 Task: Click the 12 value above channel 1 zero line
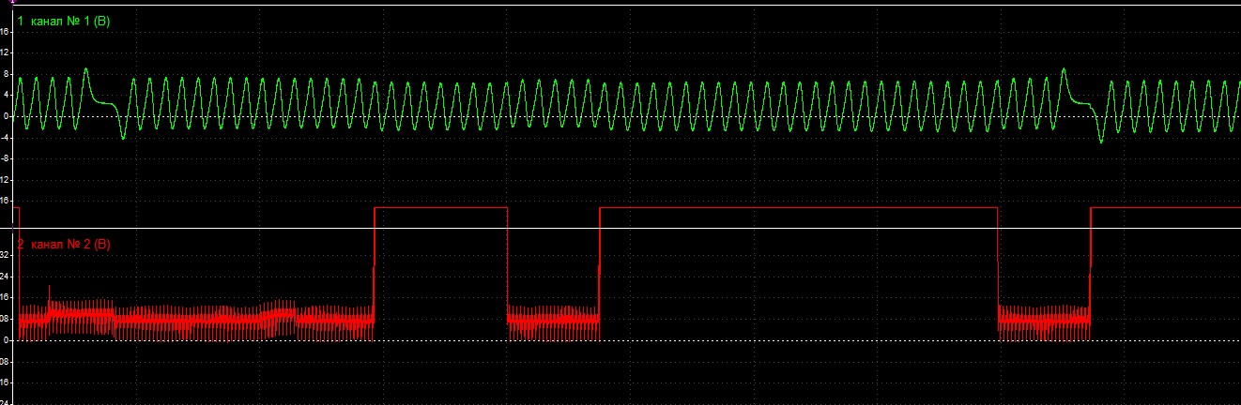coord(5,52)
